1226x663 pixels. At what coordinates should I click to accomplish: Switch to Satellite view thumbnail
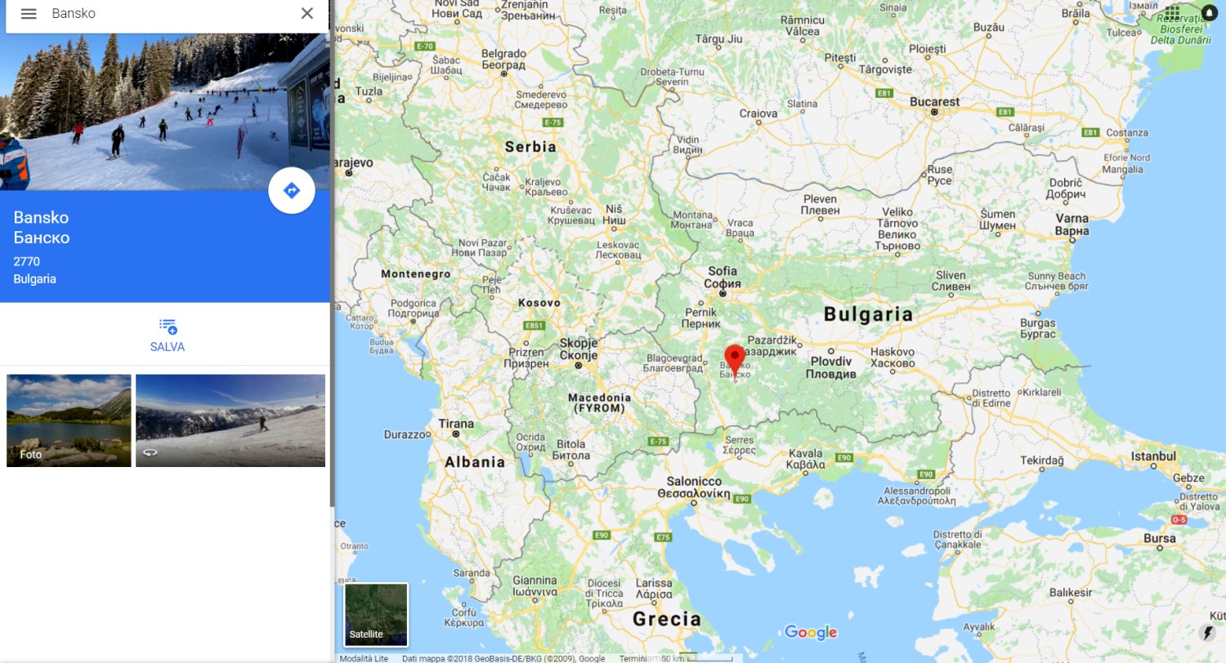[376, 614]
